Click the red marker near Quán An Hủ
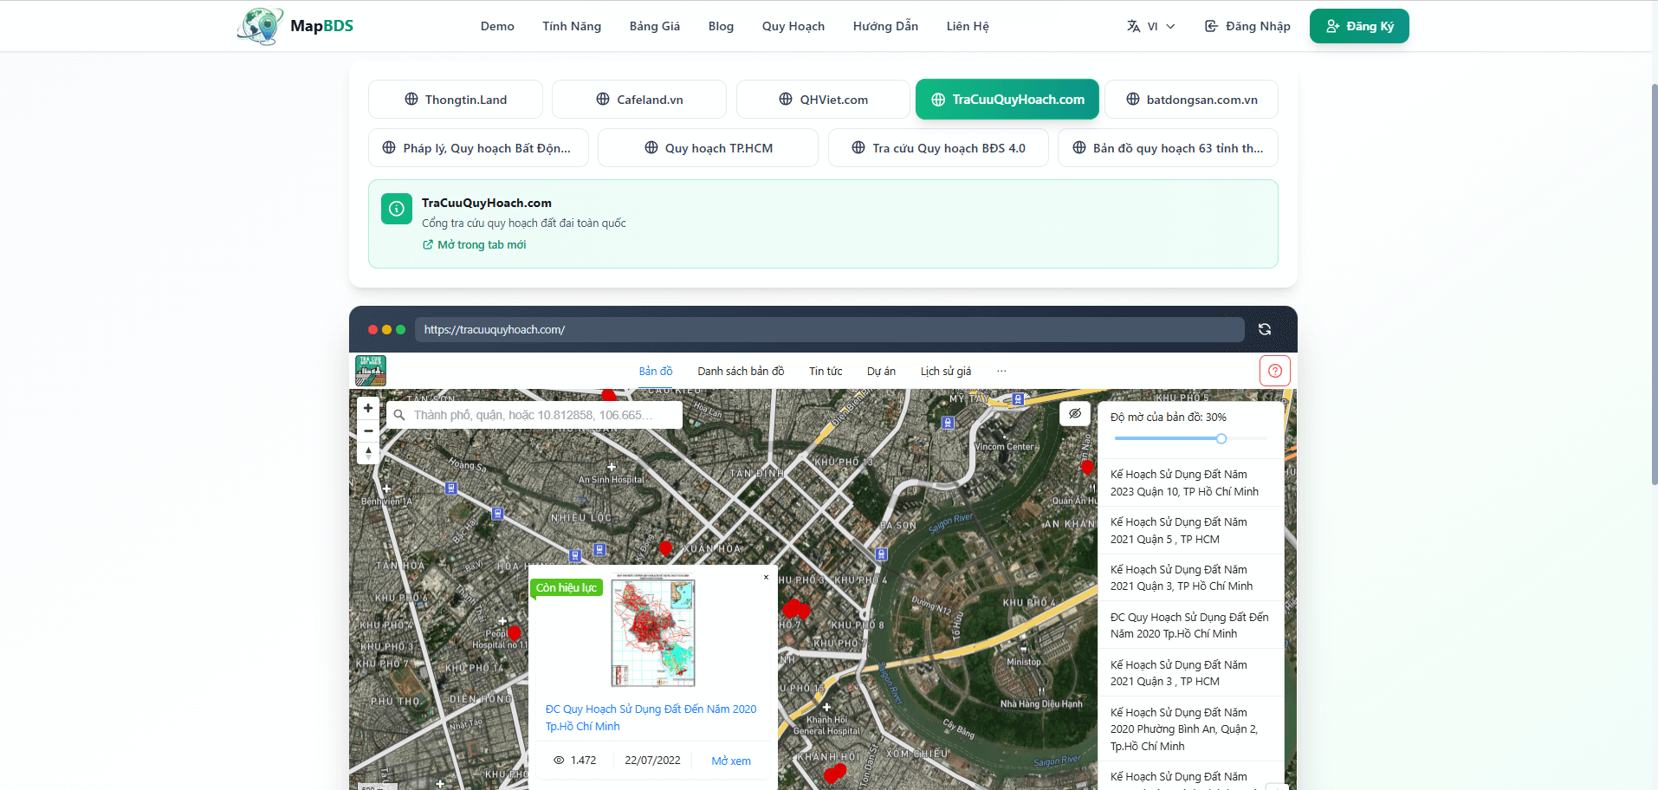The width and height of the screenshot is (1658, 790). point(1087,468)
